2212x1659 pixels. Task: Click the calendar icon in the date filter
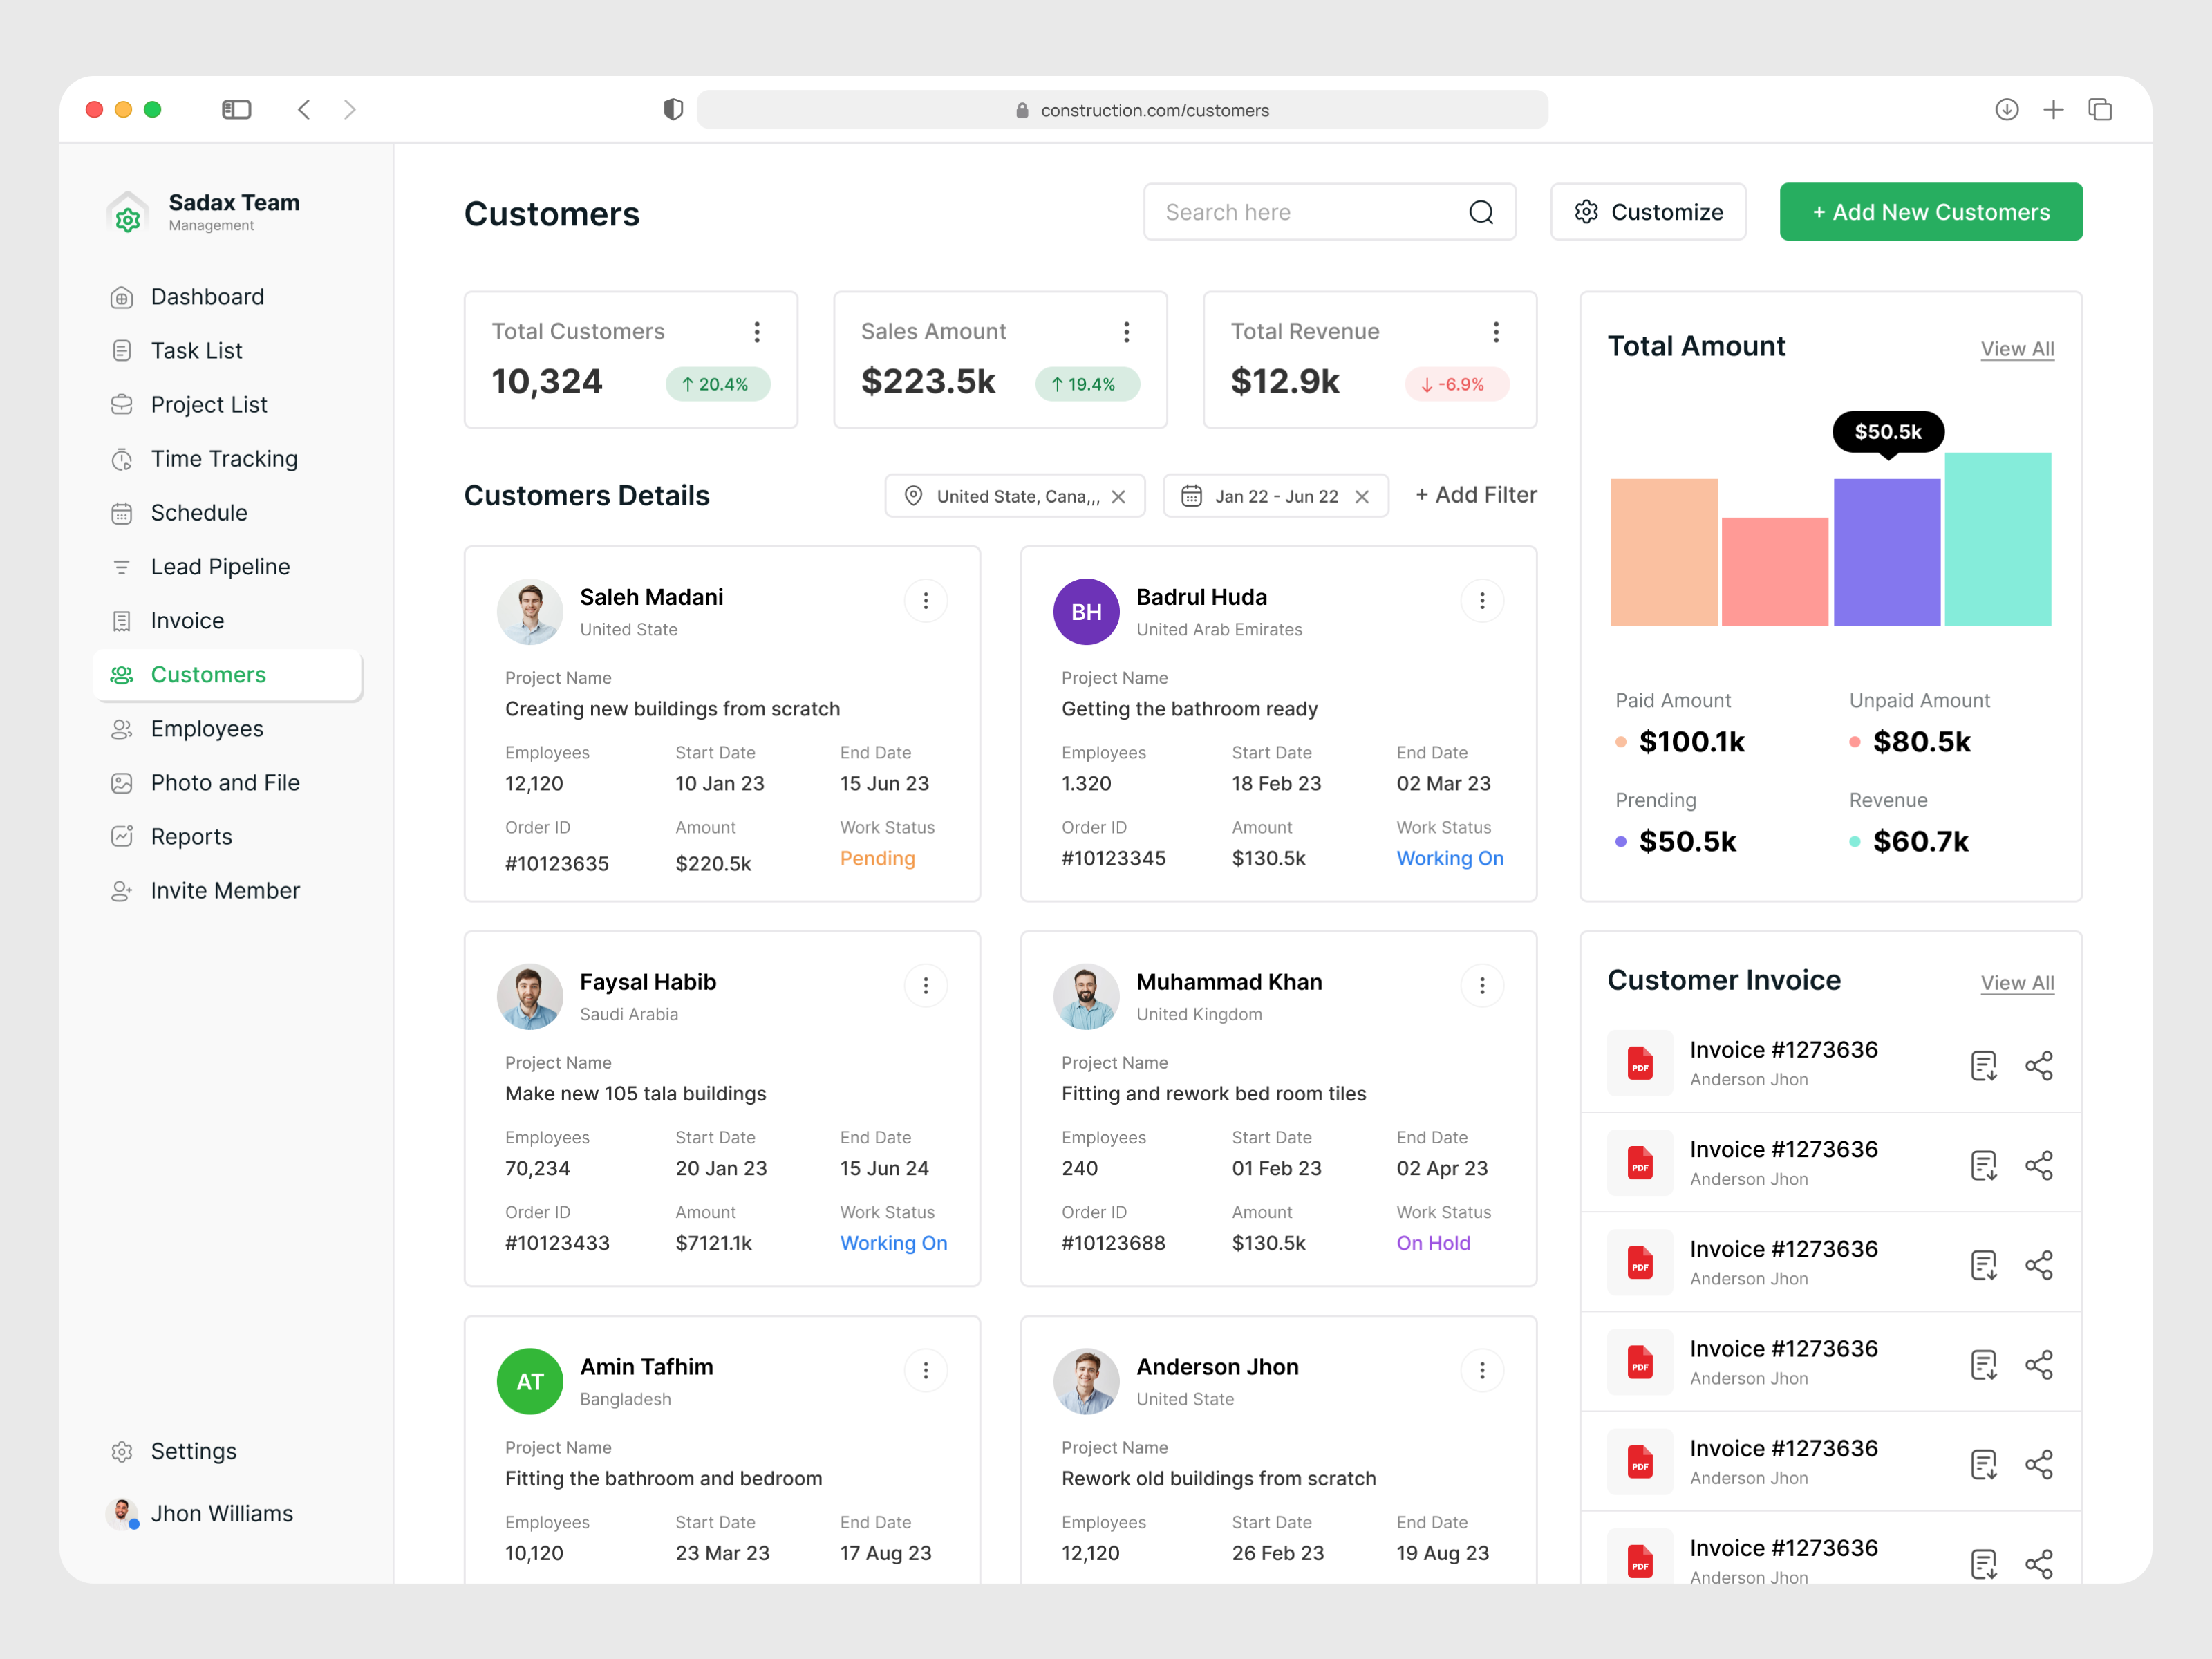pyautogui.click(x=1191, y=495)
